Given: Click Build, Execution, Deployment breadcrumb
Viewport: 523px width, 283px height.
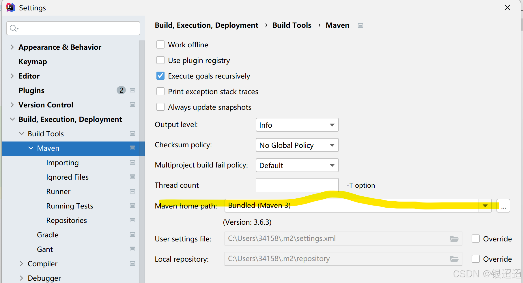Looking at the screenshot, I should (206, 25).
